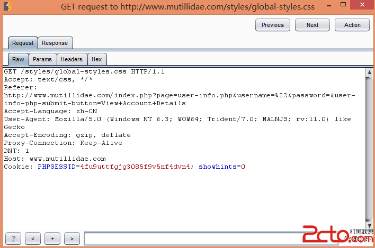This screenshot has height=248, width=375.
Task: Click the word Gecko
Action: [x=14, y=127]
